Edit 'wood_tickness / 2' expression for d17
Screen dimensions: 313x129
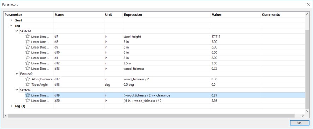tap(167, 79)
